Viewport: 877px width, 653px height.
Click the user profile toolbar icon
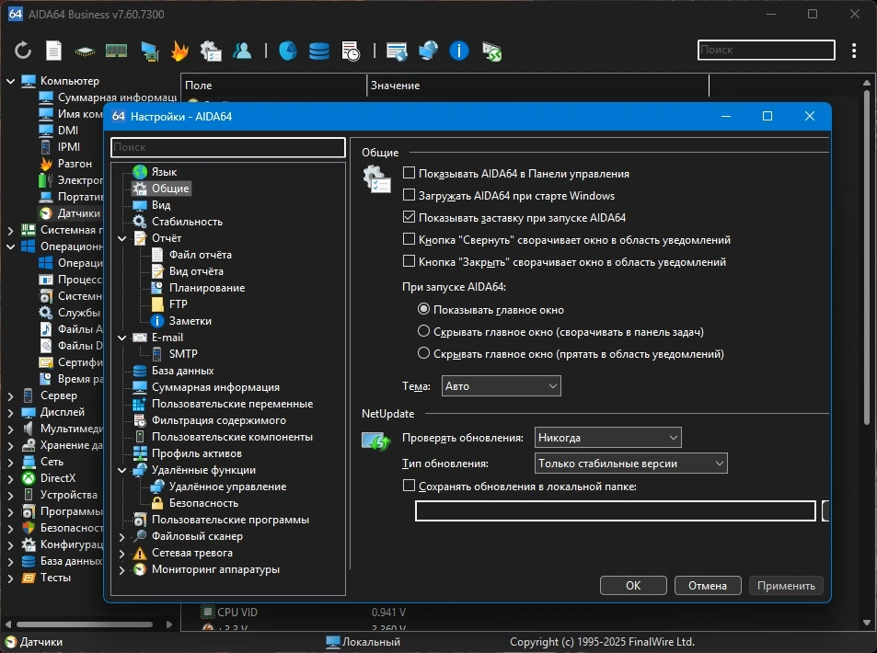pos(242,51)
